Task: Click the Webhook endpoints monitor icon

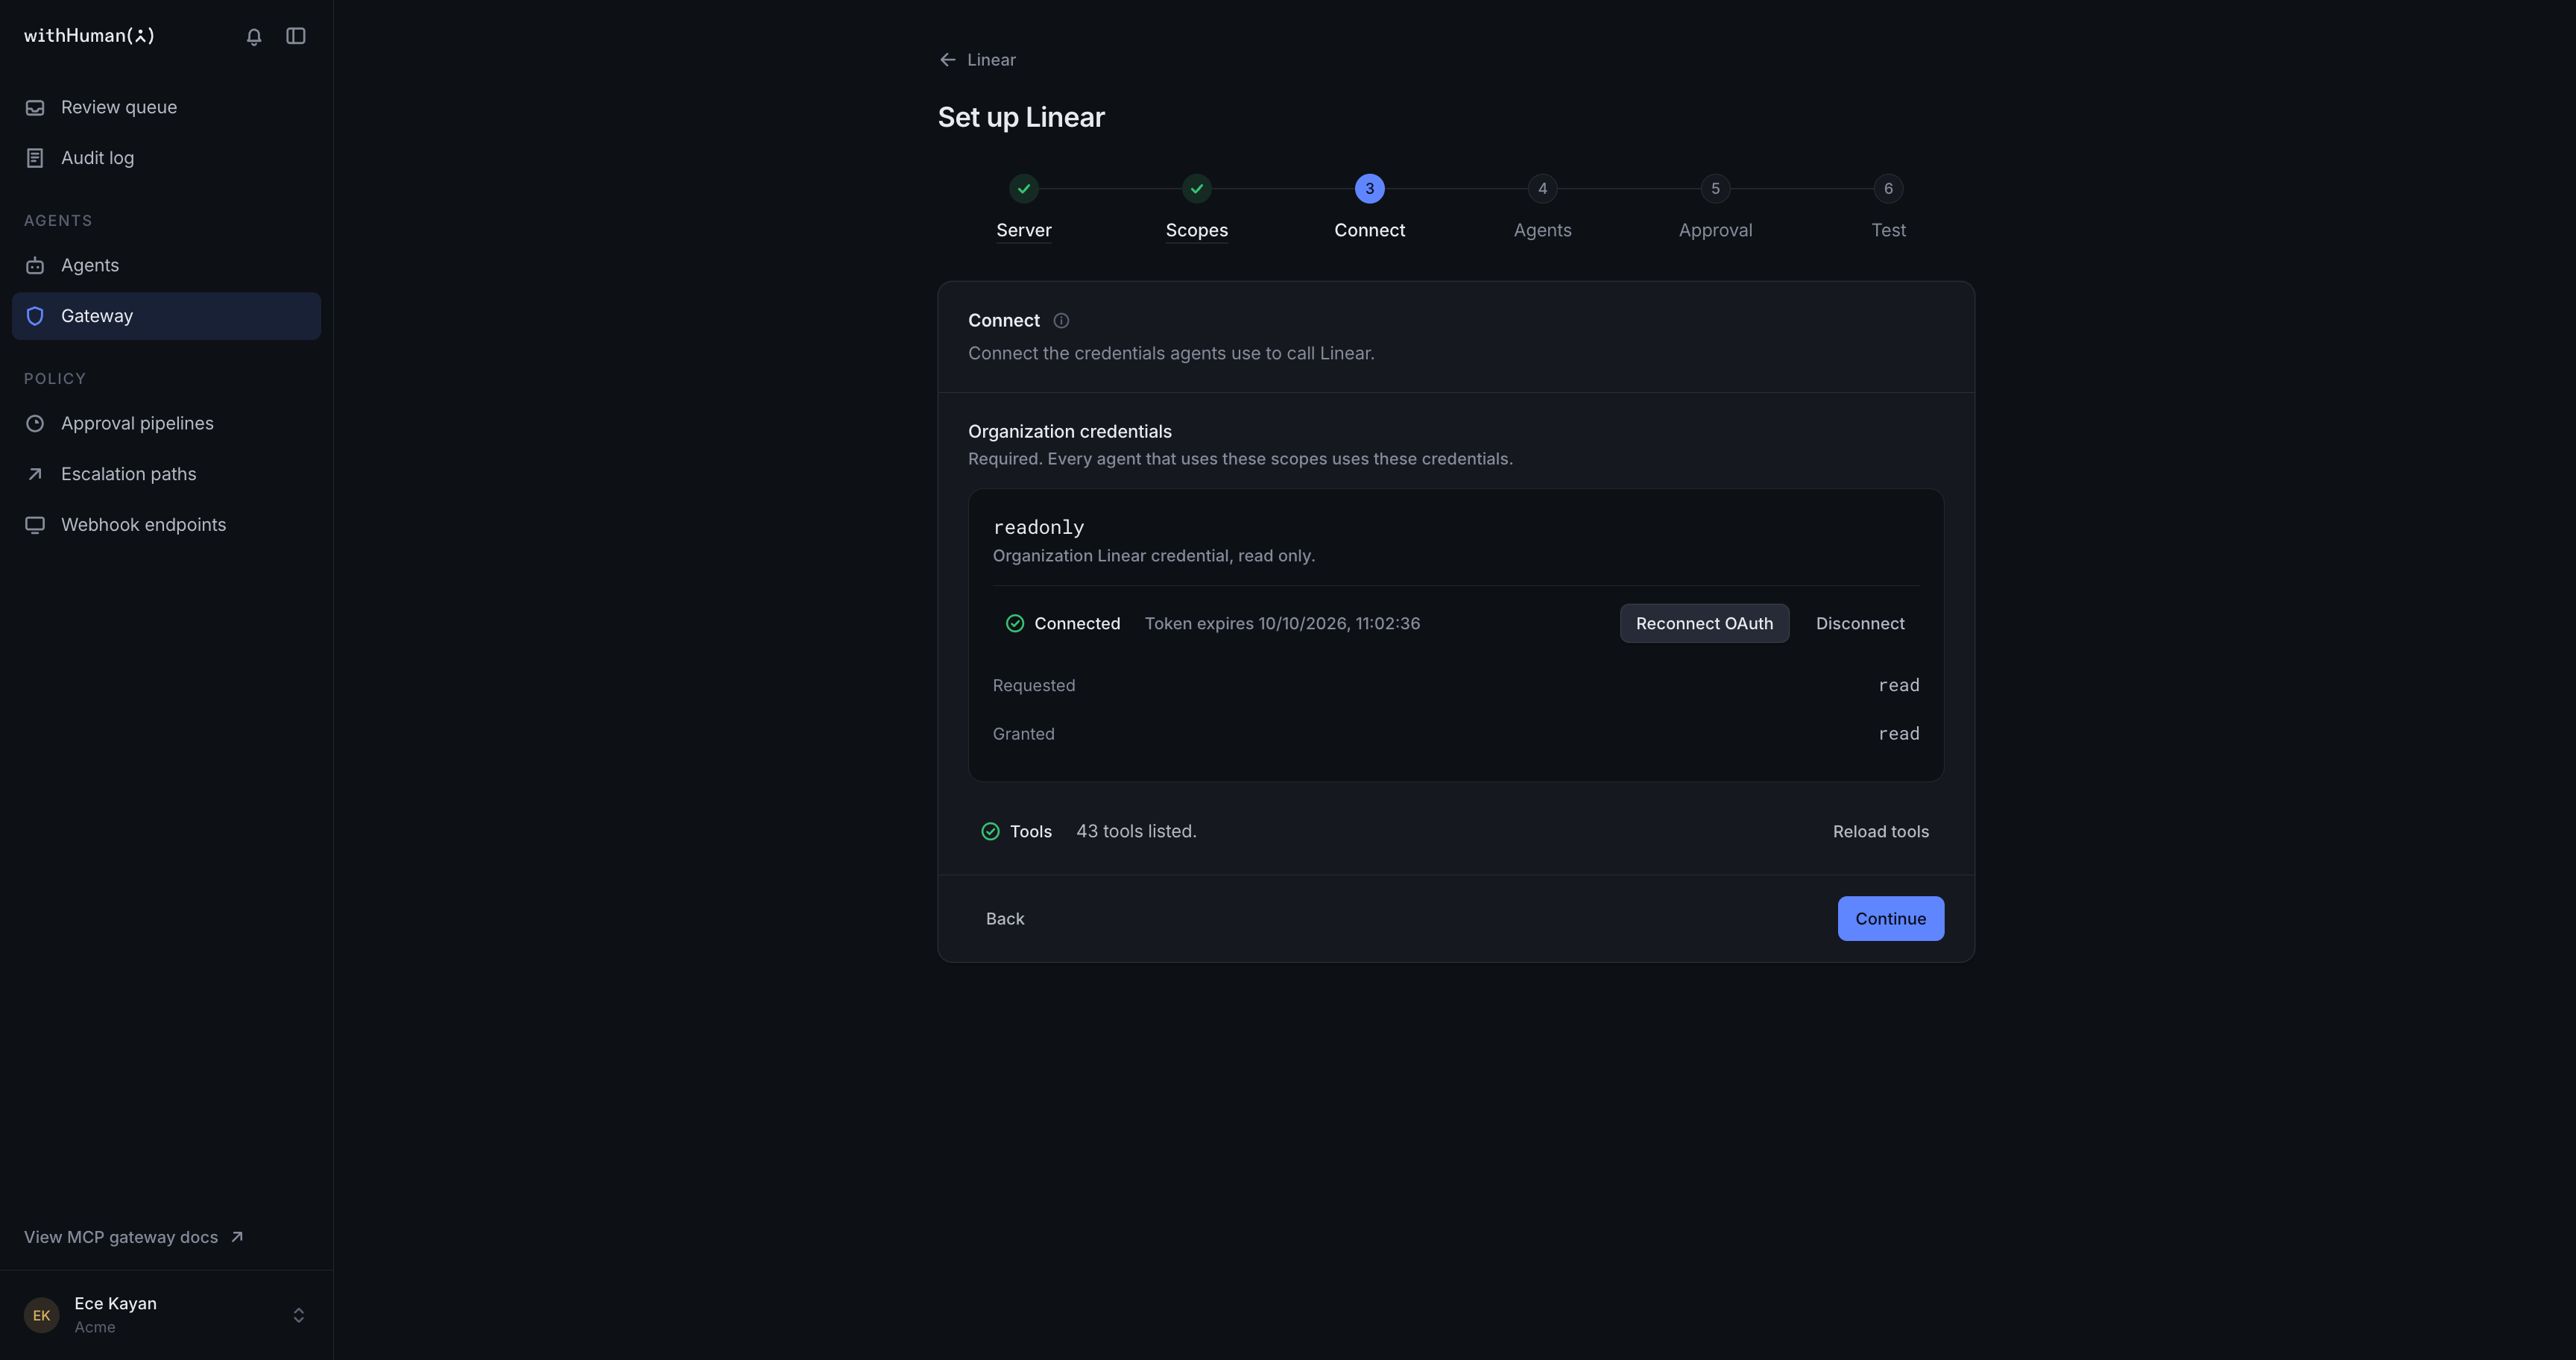Action: tap(35, 525)
